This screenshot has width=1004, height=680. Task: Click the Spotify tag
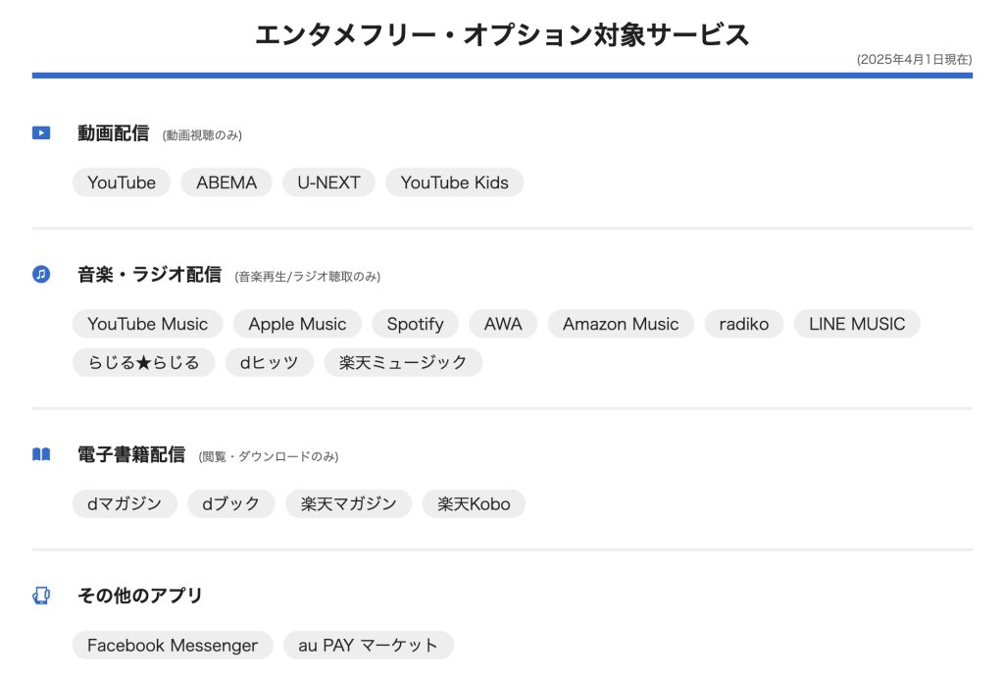coord(415,324)
